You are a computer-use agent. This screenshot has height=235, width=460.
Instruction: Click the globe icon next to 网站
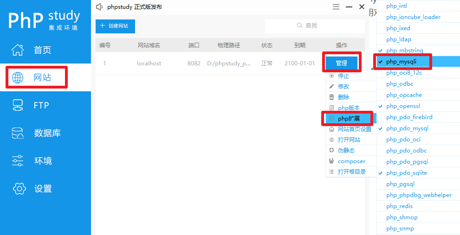pos(17,77)
